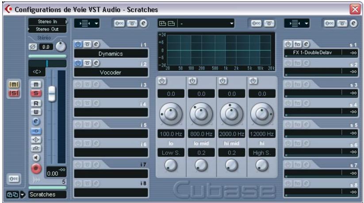
Task: Select the Vocoder insert slot
Action: coord(111,72)
